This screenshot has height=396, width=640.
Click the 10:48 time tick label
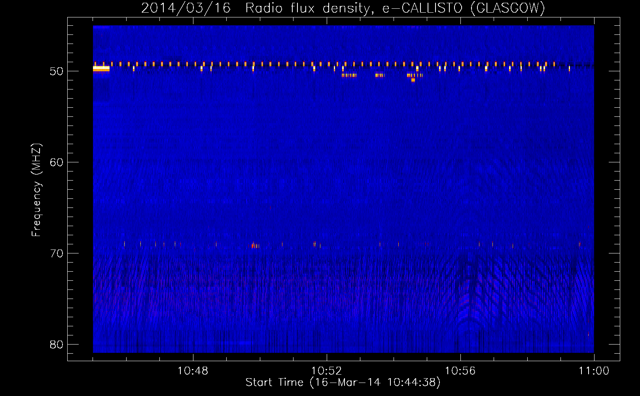(193, 371)
